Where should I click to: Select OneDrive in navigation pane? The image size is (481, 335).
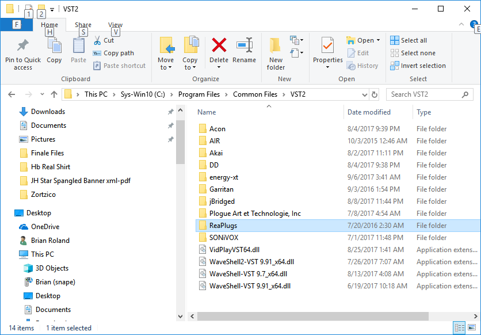45,227
